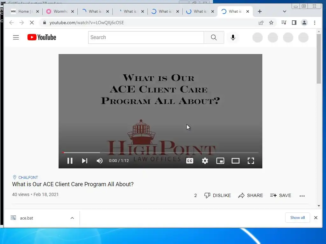Viewport: 326px width, 244px height.
Task: View site info via lock icon
Action: click(x=45, y=23)
